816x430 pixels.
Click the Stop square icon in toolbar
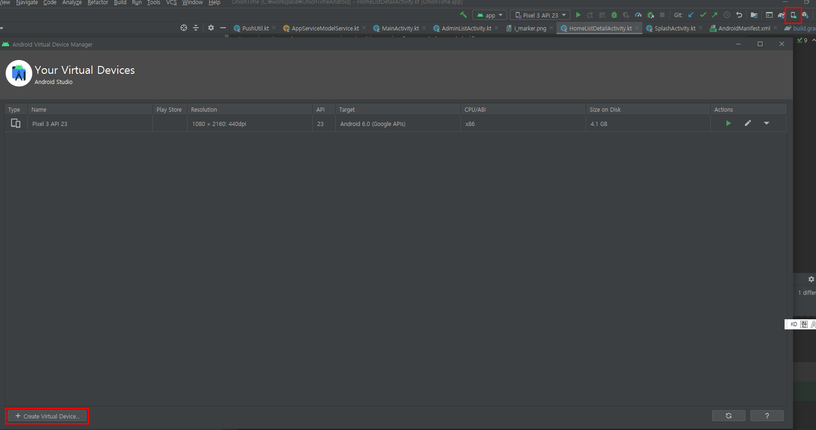[x=662, y=15]
